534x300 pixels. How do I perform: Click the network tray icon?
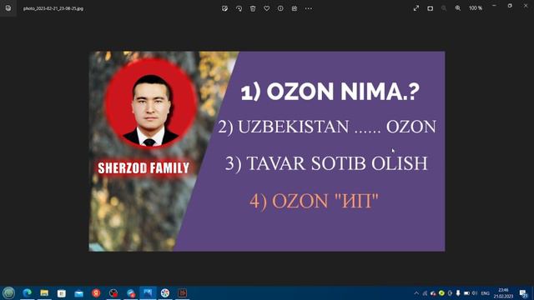tap(425, 293)
